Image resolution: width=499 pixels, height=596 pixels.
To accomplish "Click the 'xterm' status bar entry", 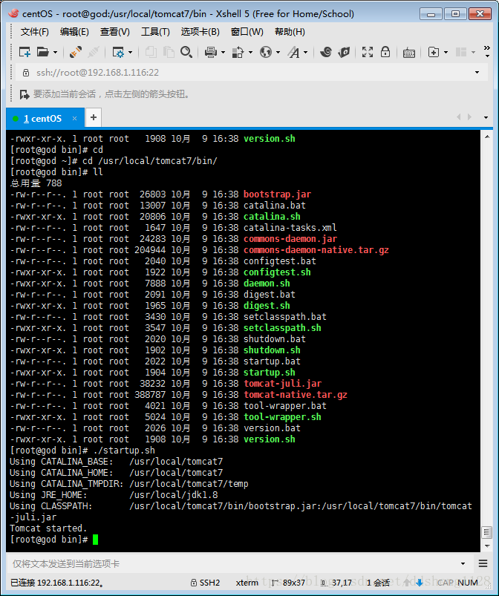I will [247, 583].
